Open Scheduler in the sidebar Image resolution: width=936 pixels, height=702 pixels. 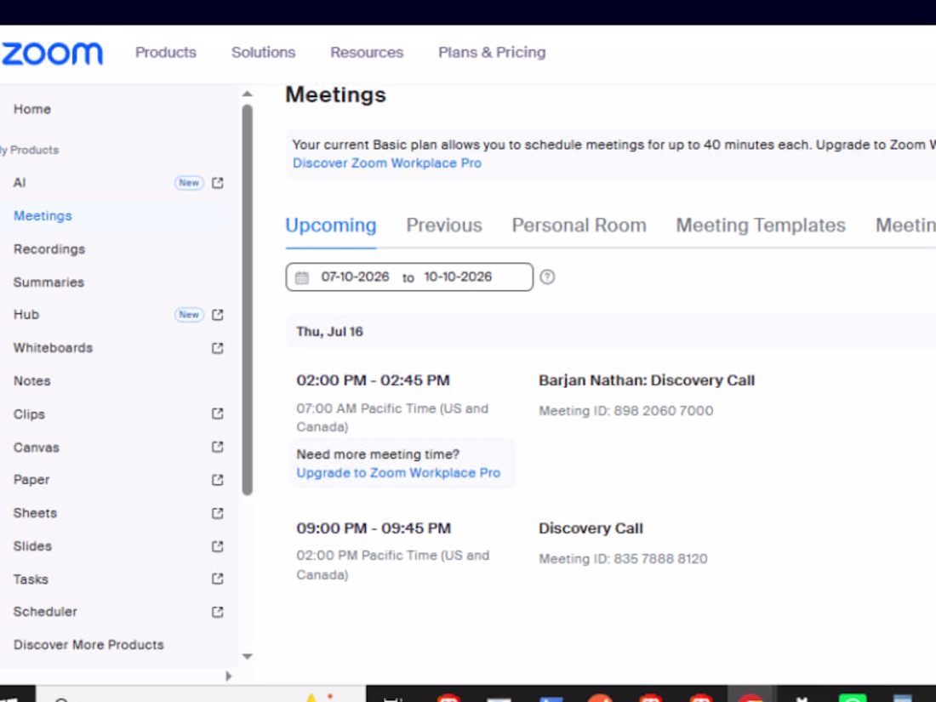tap(45, 612)
